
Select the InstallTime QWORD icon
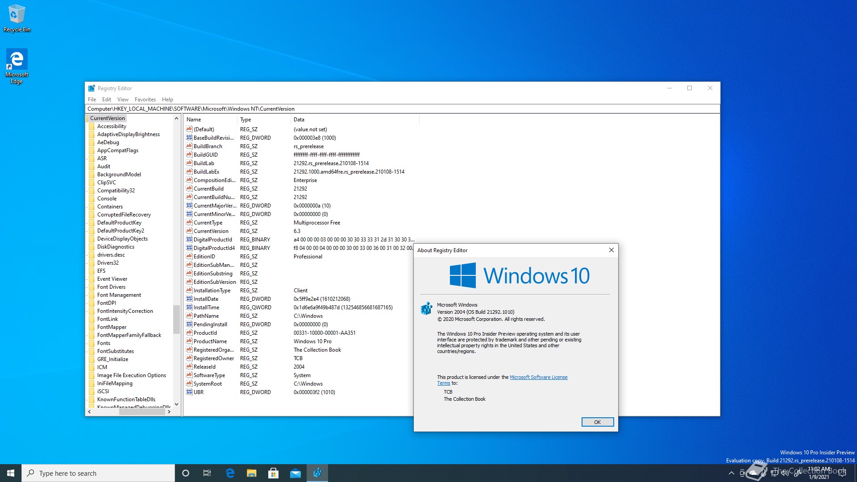point(189,307)
